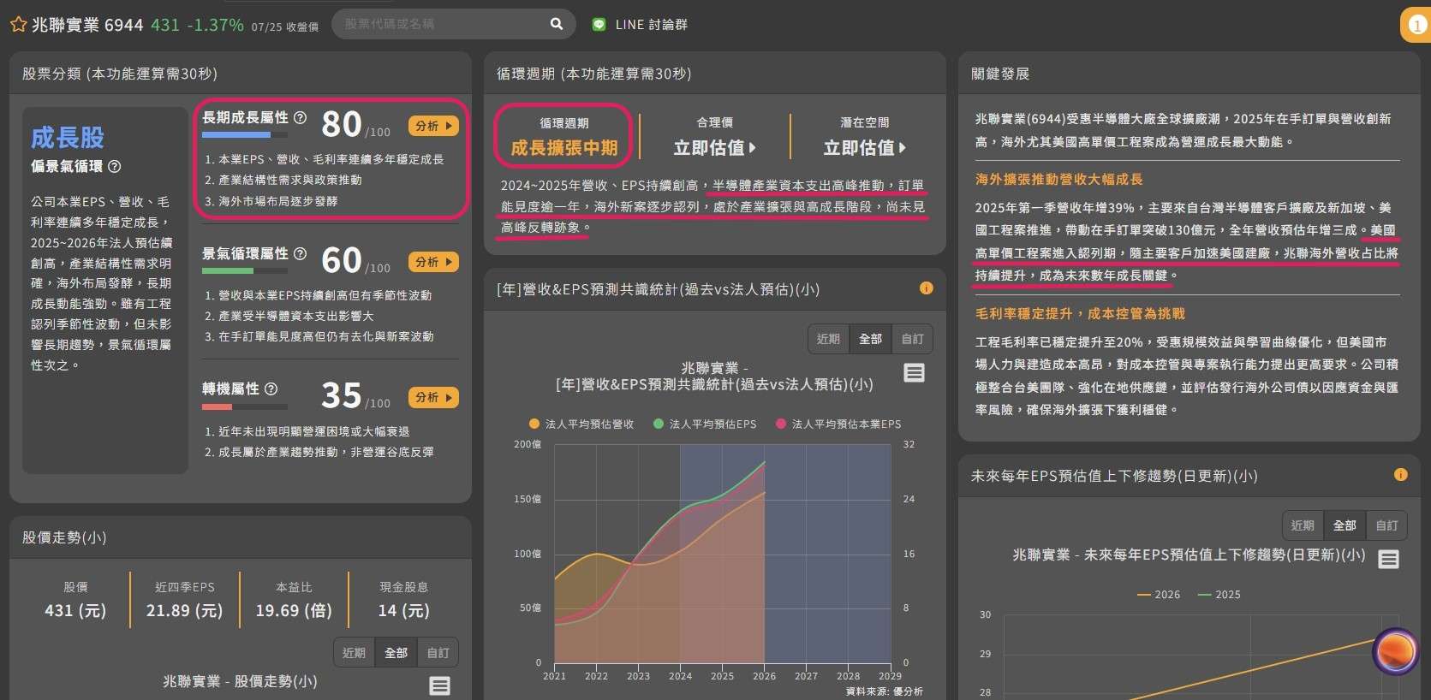Click the 長期成長屬性 blue progress bar

point(244,134)
